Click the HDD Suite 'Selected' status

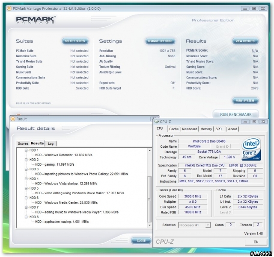click(82, 88)
